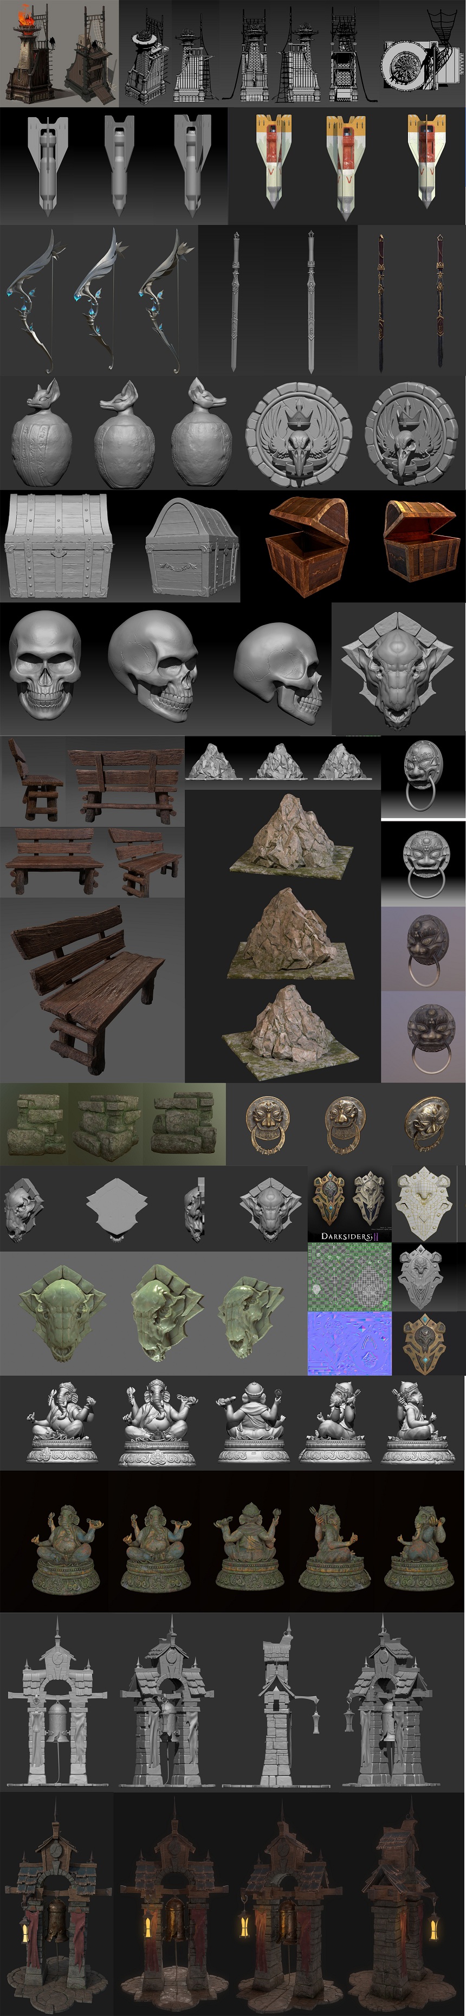Open the back-view grey Ganesha sculpt
The height and width of the screenshot is (2016, 466).
pyautogui.click(x=254, y=1422)
